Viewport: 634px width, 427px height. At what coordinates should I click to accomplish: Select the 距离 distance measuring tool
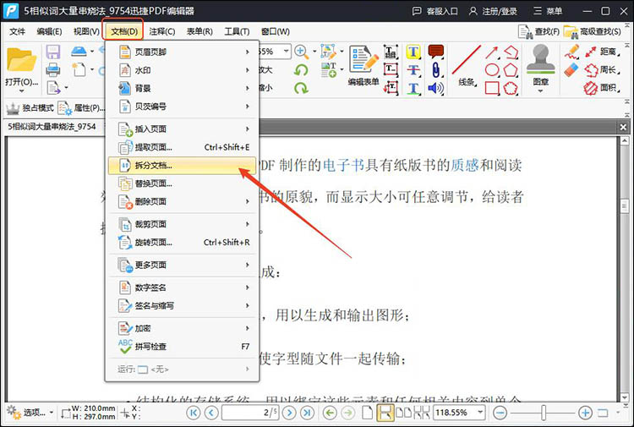click(602, 52)
